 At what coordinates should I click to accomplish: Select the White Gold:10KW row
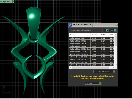click(92, 60)
